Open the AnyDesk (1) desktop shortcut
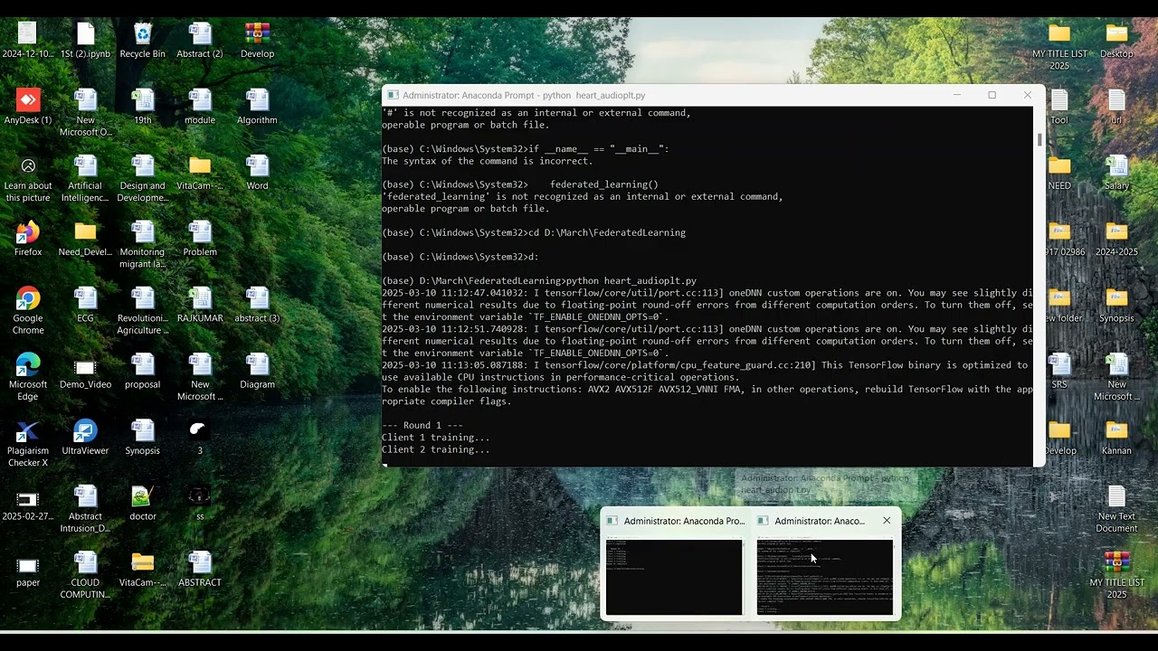This screenshot has width=1158, height=651. (x=28, y=107)
